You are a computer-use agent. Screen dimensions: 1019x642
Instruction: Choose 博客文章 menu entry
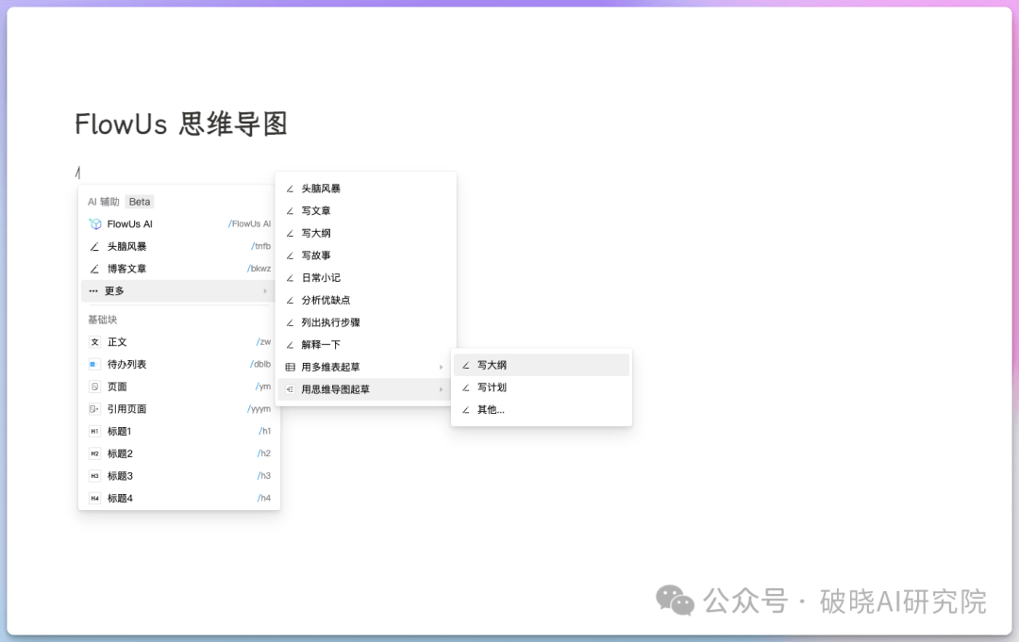point(179,269)
